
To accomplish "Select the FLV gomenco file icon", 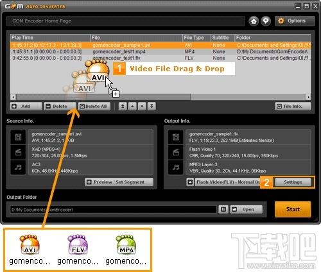I will click(x=78, y=250).
